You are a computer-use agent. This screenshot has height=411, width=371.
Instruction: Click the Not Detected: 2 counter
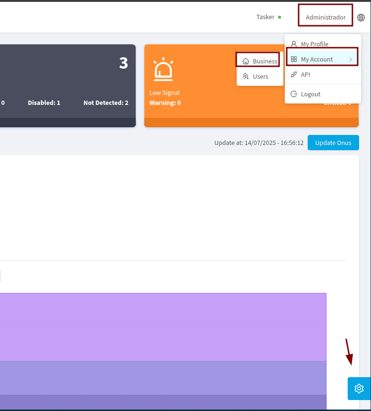click(106, 103)
